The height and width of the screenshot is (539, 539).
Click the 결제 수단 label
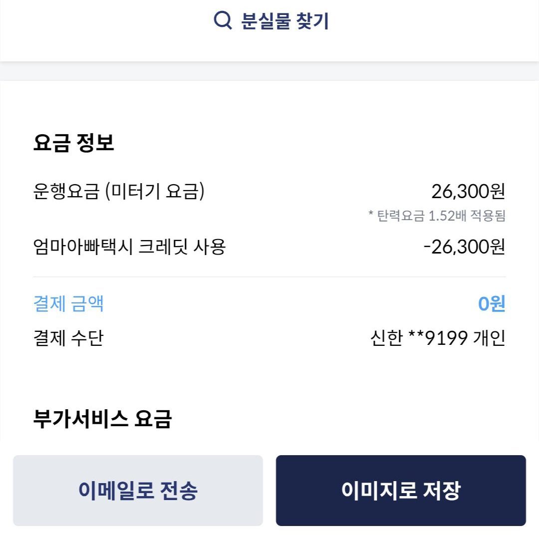tap(68, 338)
